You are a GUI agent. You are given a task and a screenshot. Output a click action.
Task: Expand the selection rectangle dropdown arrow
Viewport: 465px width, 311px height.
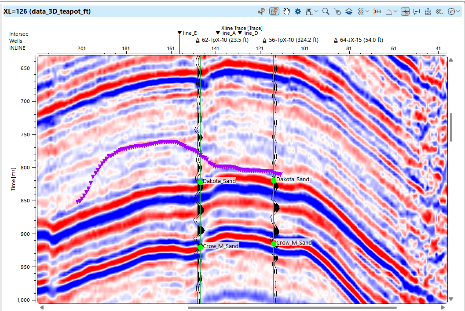point(317,11)
